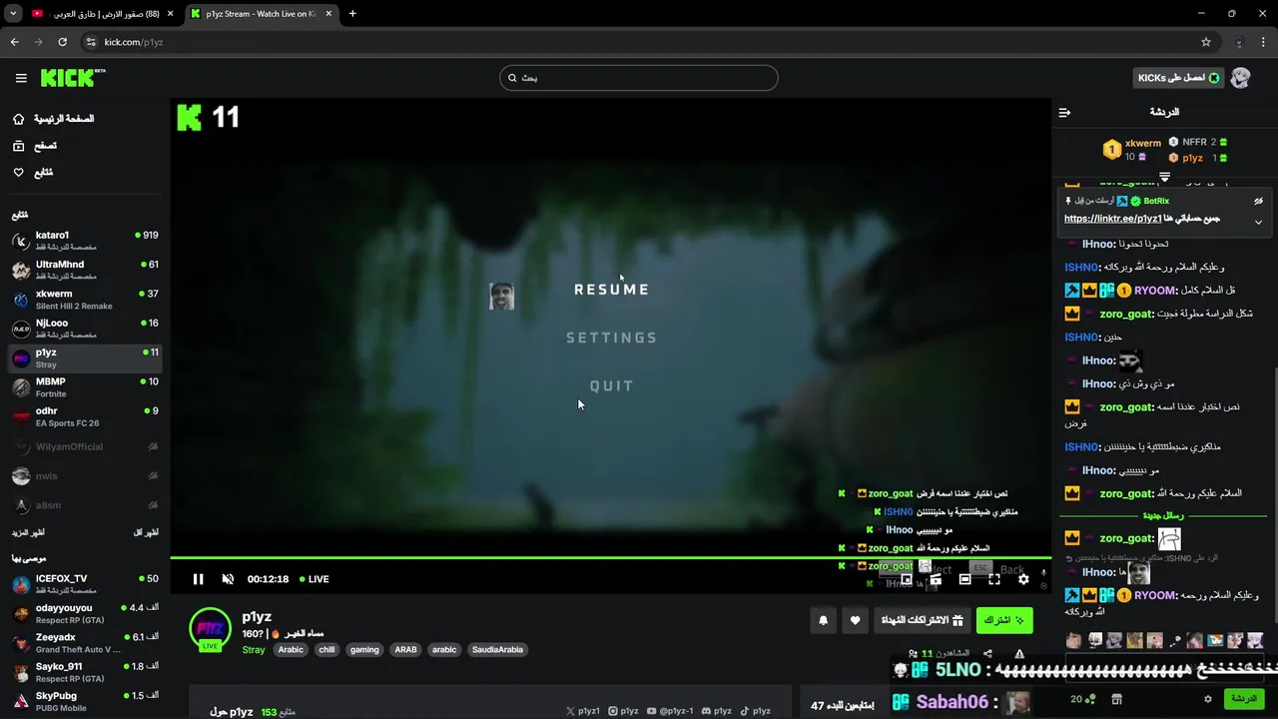The width and height of the screenshot is (1278, 719).
Task: Click the new messages divider
Action: click(x=1163, y=515)
